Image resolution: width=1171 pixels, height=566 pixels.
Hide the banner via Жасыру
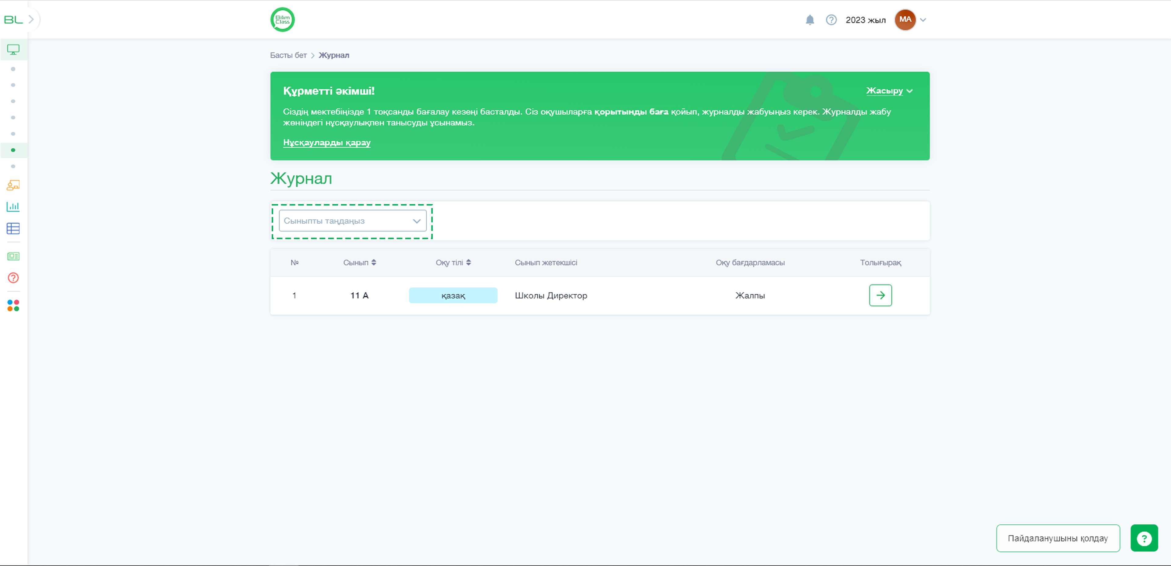[x=889, y=91]
